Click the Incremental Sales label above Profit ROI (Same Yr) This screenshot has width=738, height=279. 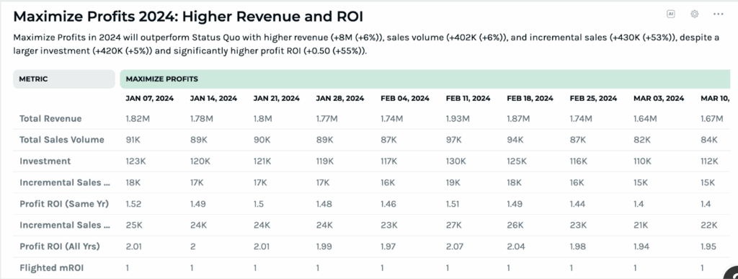click(x=64, y=182)
